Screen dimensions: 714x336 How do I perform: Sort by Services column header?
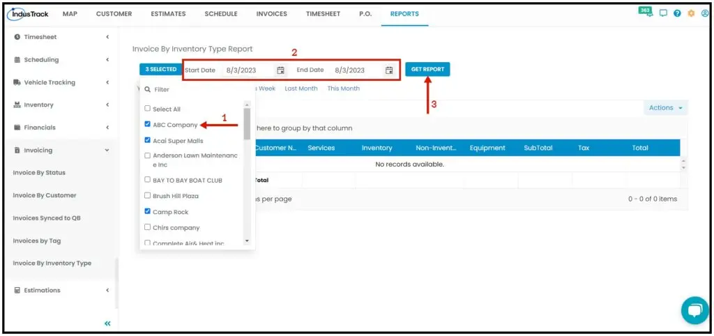tap(321, 148)
